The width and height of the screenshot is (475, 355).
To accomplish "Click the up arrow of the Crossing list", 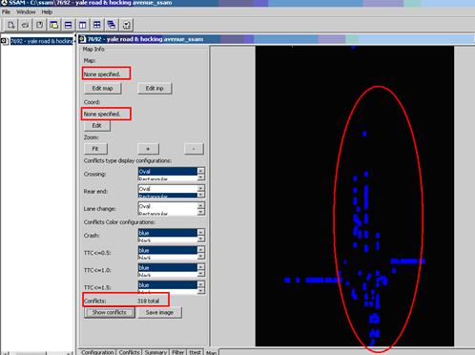I will tap(200, 171).
